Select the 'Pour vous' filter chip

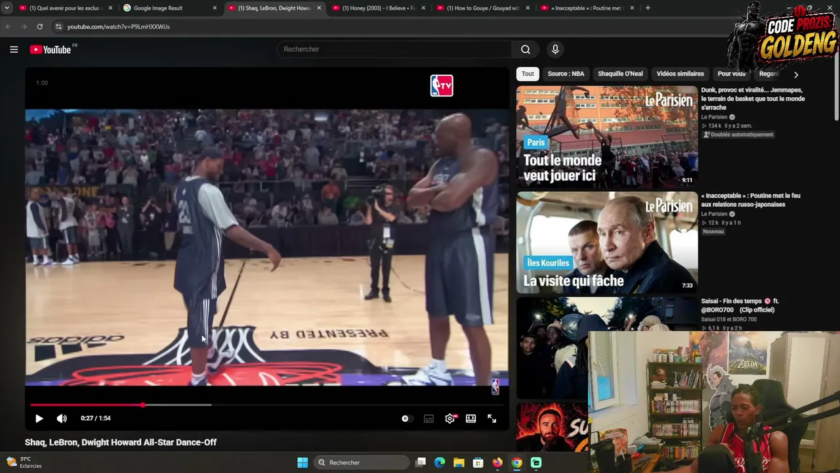[731, 74]
